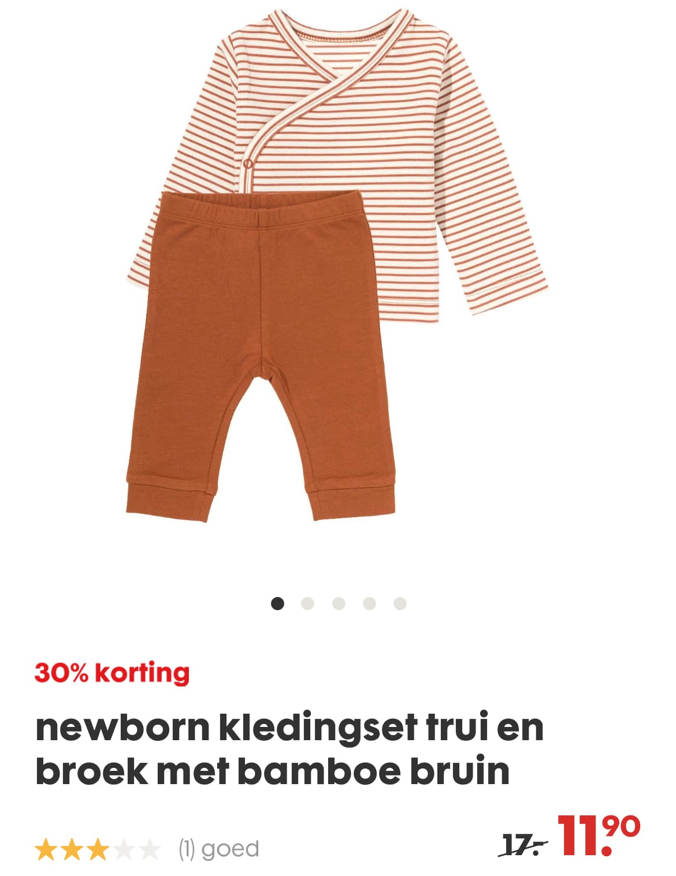Image resolution: width=676 pixels, height=876 pixels.
Task: Open the "(1) goed" review link
Action: 218,849
